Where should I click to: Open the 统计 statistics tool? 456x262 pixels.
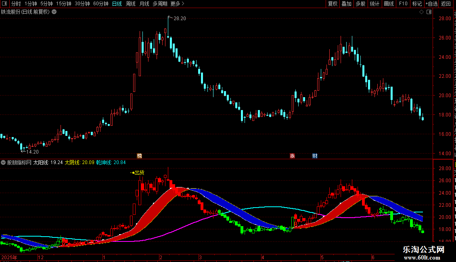tap(374, 4)
